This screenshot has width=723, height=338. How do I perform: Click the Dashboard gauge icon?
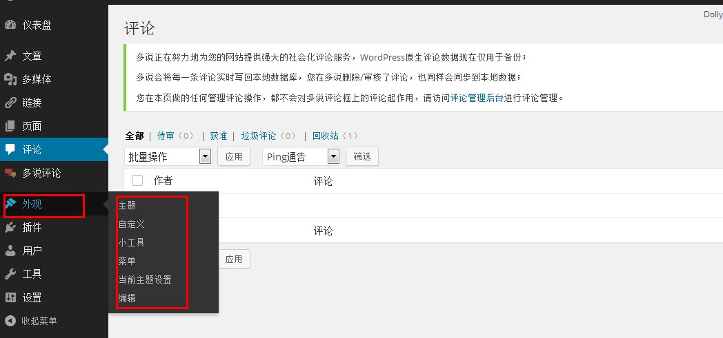[x=10, y=25]
